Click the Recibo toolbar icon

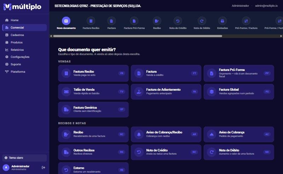coord(157,21)
